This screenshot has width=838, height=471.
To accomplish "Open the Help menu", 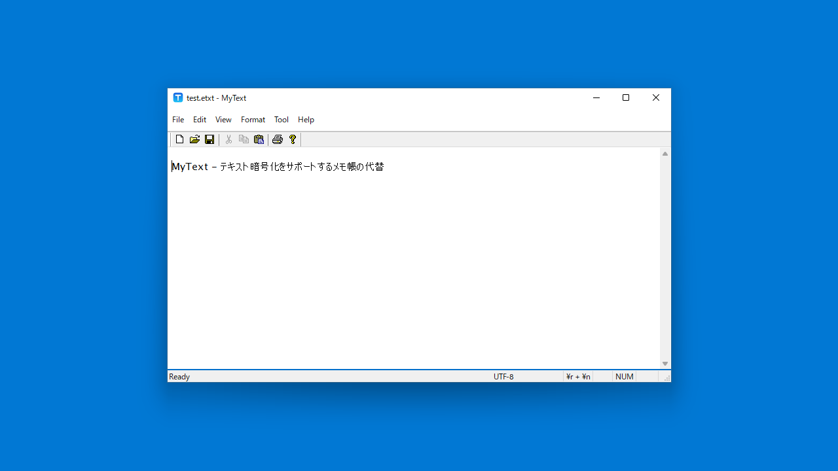I will tap(306, 120).
